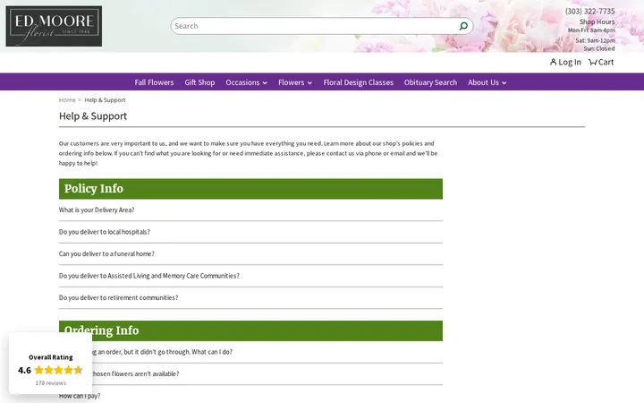
Task: Click the search magnifier icon
Action: point(463,26)
